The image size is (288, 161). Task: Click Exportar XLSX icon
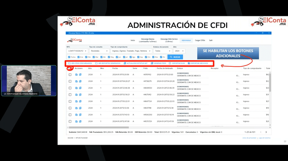point(170,63)
